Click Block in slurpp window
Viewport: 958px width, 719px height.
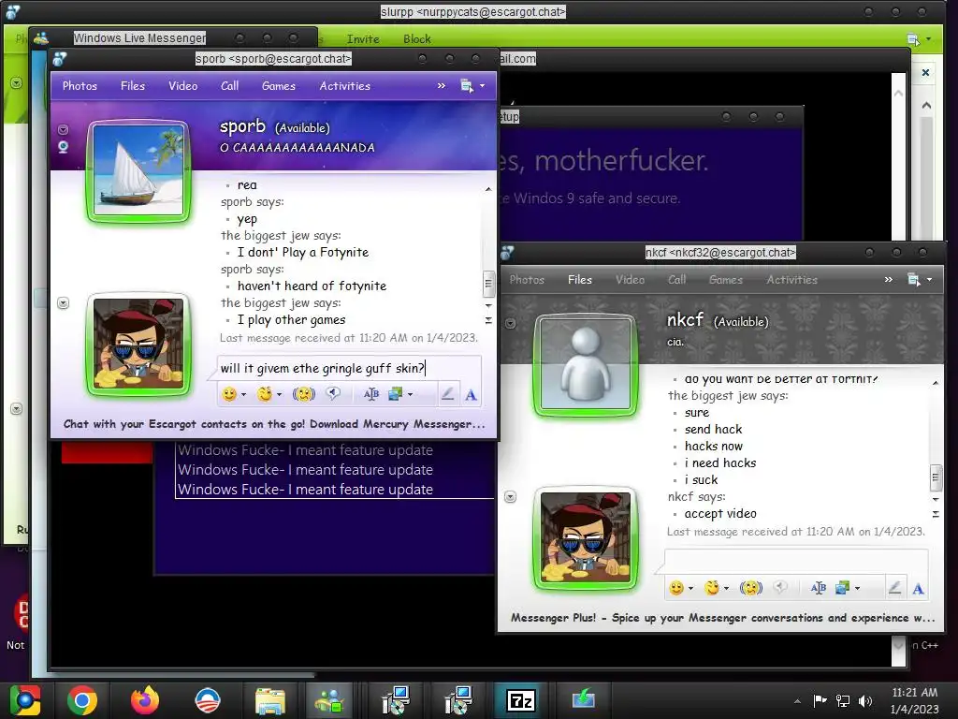pyautogui.click(x=416, y=39)
